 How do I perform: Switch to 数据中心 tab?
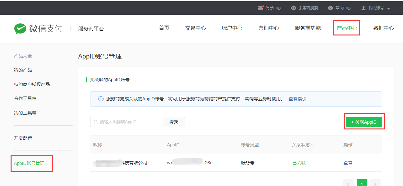tap(383, 28)
